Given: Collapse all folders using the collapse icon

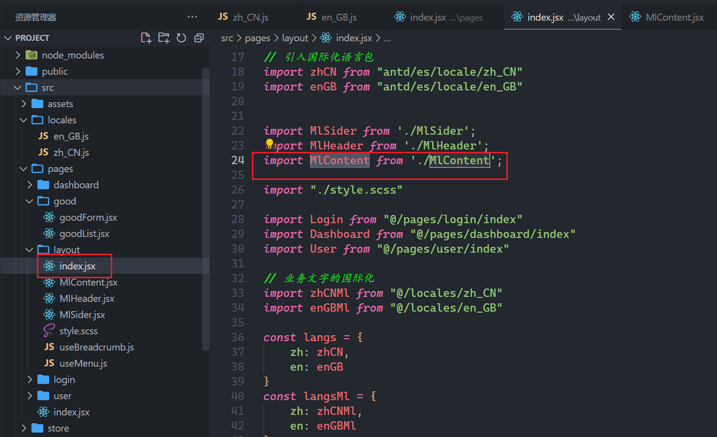Looking at the screenshot, I should point(199,38).
